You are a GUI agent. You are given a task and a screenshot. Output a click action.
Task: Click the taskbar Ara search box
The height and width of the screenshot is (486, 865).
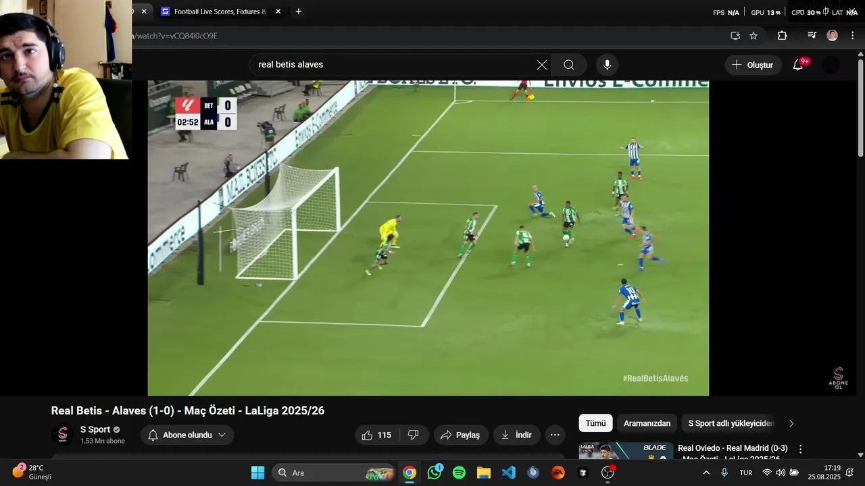[x=335, y=473]
